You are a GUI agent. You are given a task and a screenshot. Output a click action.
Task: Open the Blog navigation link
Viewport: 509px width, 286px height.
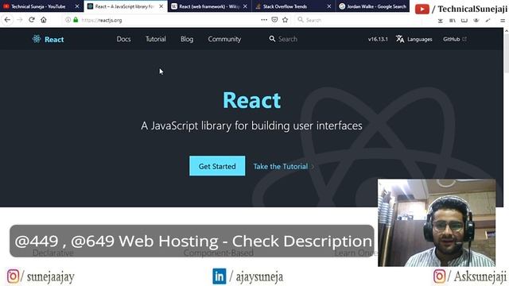(x=187, y=39)
